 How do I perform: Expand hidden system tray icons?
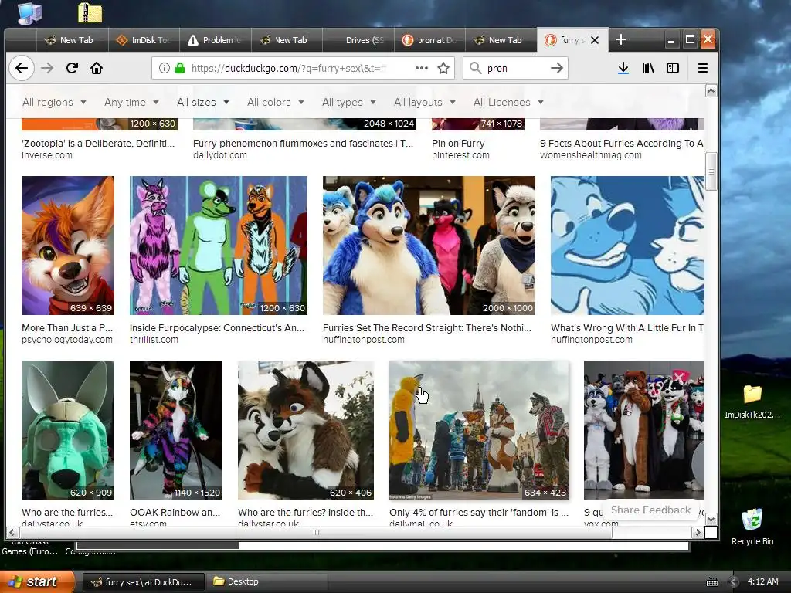click(x=733, y=582)
